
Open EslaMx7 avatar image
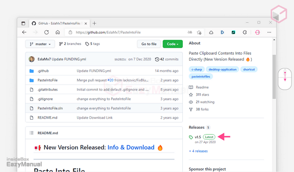pyautogui.click(x=31, y=59)
